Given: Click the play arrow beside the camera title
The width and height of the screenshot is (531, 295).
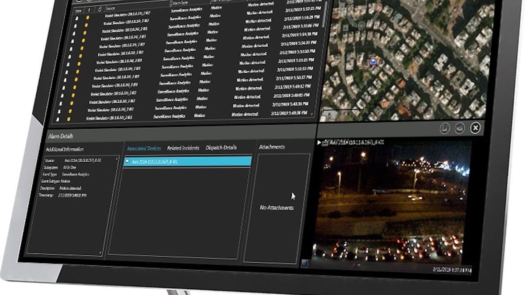Looking at the screenshot, I should 319,142.
